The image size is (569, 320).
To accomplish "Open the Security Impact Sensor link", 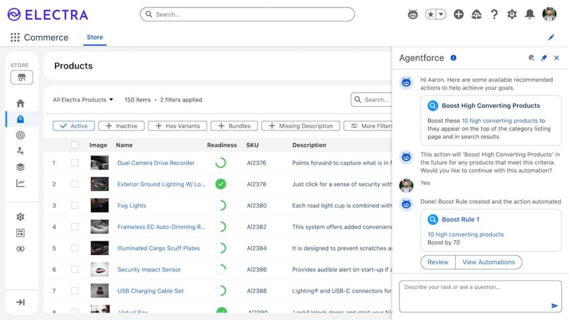I will tap(149, 269).
